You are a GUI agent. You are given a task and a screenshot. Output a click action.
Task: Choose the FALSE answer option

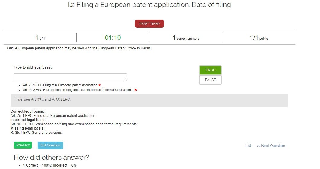210,80
